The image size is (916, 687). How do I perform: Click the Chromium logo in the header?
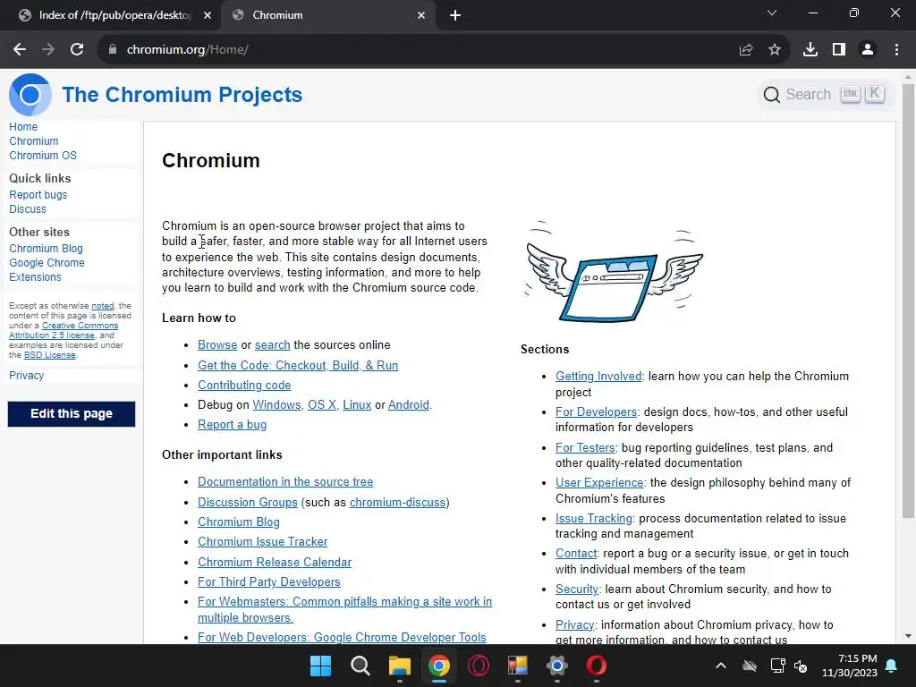pyautogui.click(x=30, y=95)
